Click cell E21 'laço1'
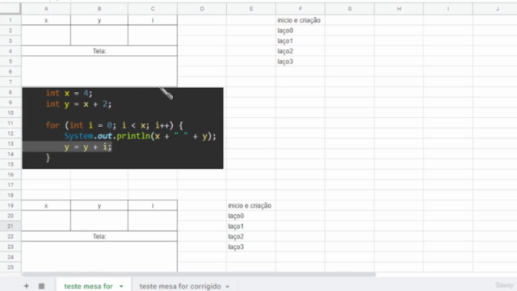This screenshot has height=291, width=517. pyautogui.click(x=251, y=226)
